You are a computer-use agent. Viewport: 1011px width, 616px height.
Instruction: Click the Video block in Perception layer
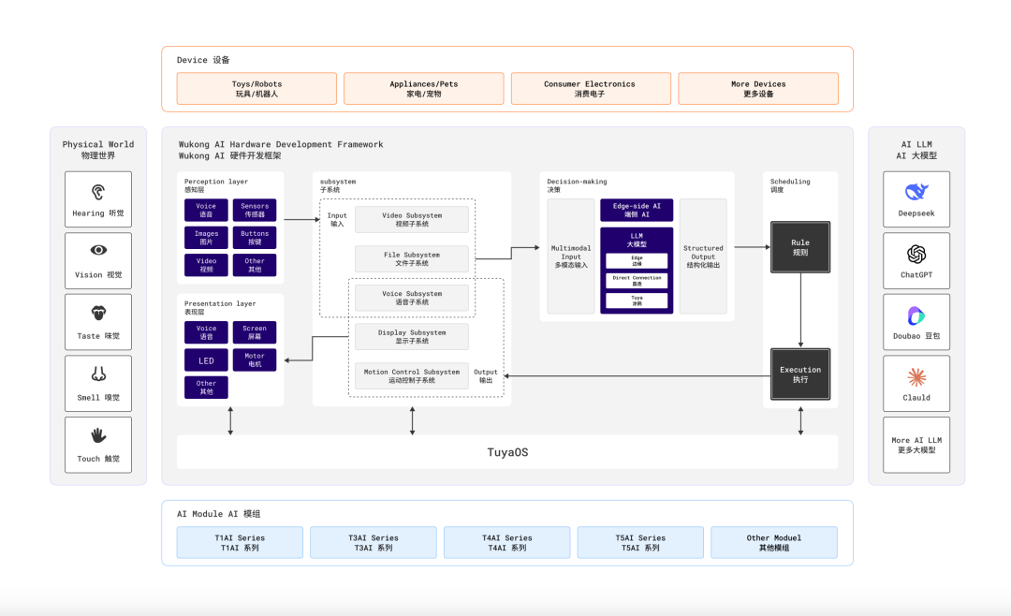click(x=206, y=265)
